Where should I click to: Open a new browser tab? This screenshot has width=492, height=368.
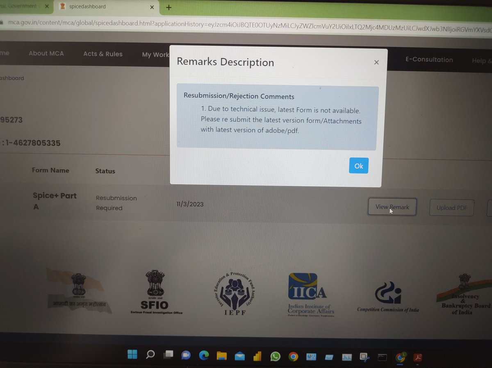[169, 7]
